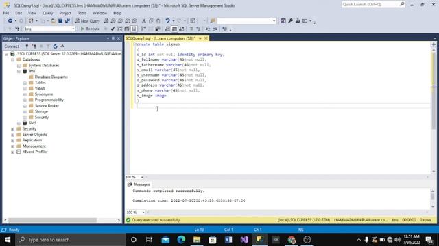The width and height of the screenshot is (439, 246).
Task: Click the Display Estimated Execution Plan icon
Action: tap(120, 29)
